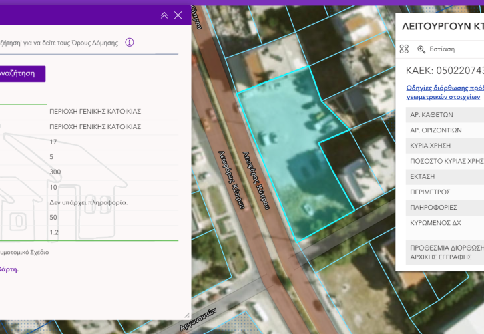Click the magnifier zoom-to icon
Viewport: 484px width, 334px height.
(421, 49)
